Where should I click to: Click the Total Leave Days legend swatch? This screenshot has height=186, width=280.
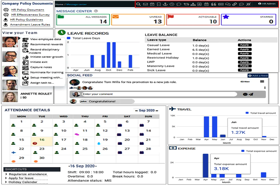coord(69,38)
